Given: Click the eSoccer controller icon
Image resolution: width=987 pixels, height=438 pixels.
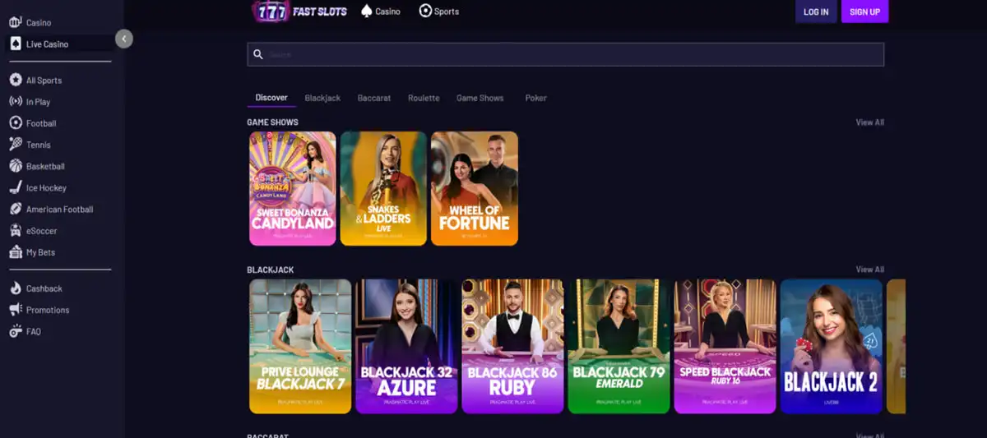Looking at the screenshot, I should (16, 231).
